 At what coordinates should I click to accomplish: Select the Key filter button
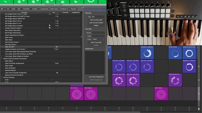[x=19, y=9]
